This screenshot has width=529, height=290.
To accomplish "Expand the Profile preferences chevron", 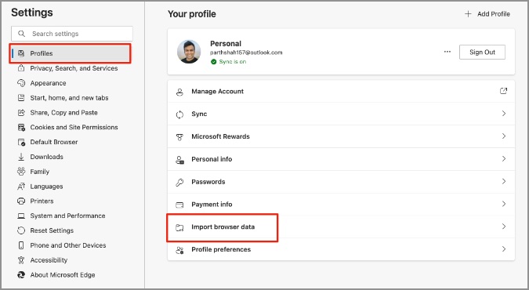I will pyautogui.click(x=504, y=249).
